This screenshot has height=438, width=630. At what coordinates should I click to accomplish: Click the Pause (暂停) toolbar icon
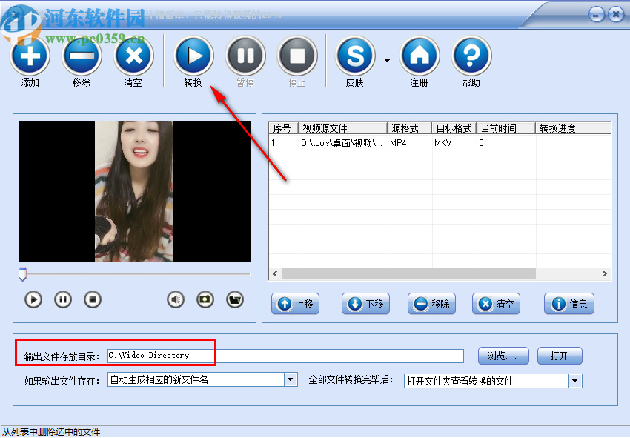(245, 56)
